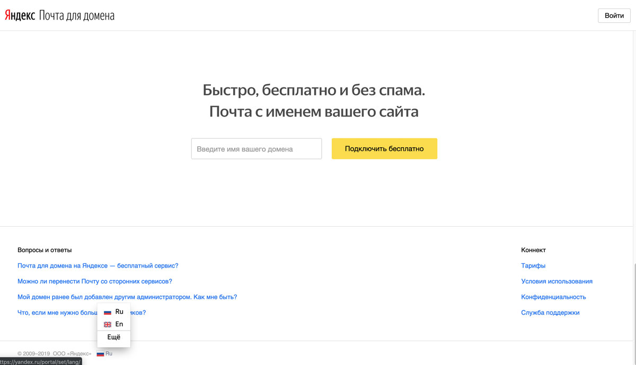Select Ru from the language menu

[x=114, y=312]
